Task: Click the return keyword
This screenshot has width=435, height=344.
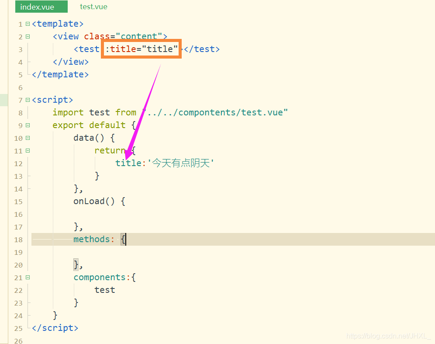Action: [x=110, y=150]
